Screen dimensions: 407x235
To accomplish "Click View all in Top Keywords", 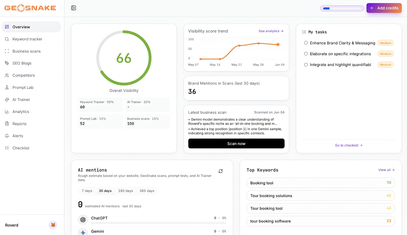I will 387,170.
